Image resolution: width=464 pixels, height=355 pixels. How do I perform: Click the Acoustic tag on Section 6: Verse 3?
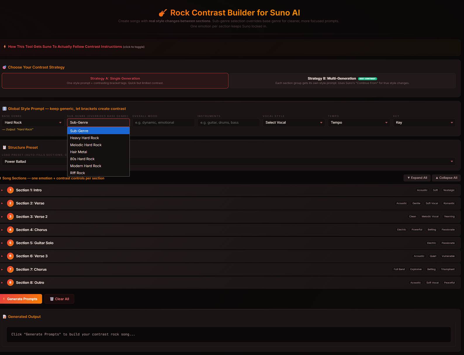pos(419,256)
